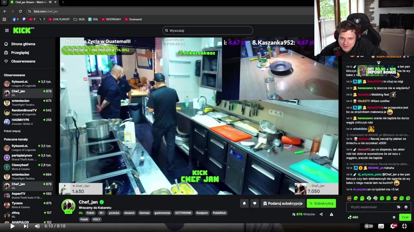The width and height of the screenshot is (414, 232).
Task: Click Podaruj subskrypcje button
Action: (283, 203)
